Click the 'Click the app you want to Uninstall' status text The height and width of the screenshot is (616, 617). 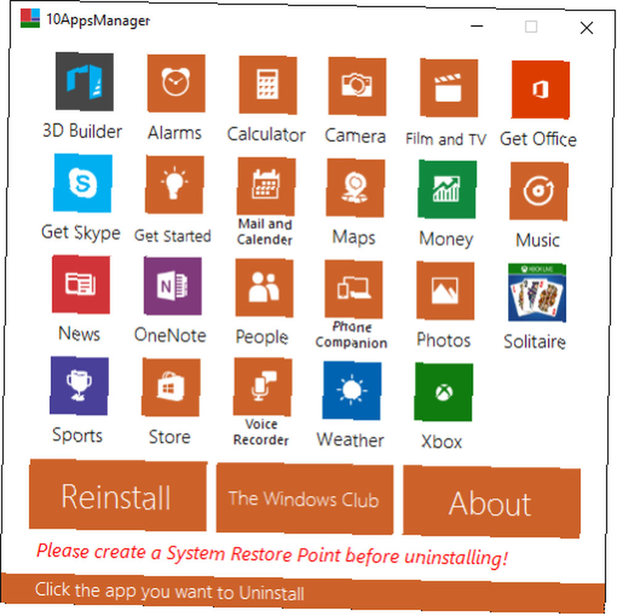tap(170, 591)
